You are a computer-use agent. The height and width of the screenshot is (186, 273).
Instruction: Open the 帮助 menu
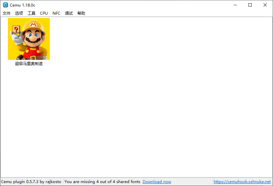[x=81, y=13]
